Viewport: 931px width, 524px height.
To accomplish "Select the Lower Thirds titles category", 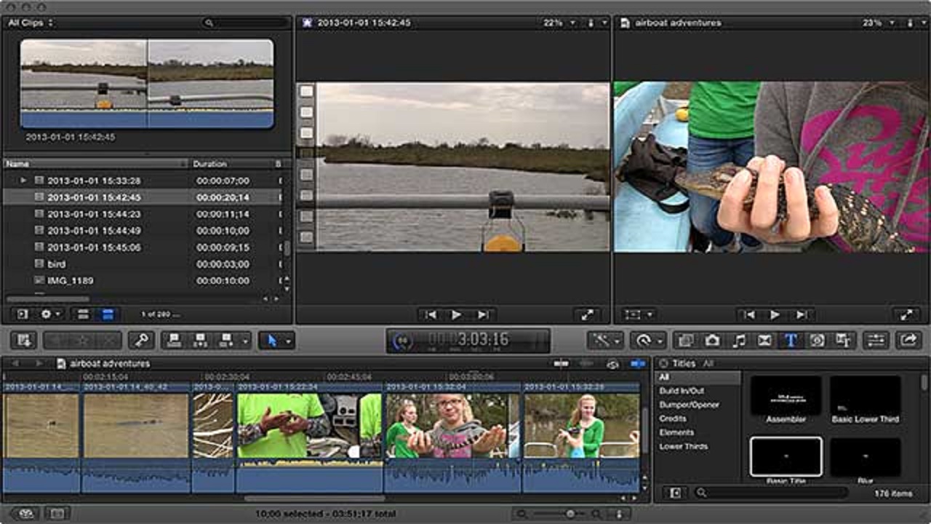I will [684, 446].
